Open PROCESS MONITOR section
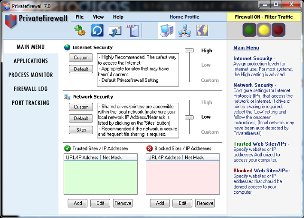 tap(30, 75)
